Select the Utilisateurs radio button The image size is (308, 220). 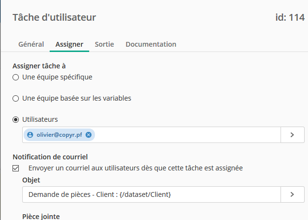click(x=16, y=120)
